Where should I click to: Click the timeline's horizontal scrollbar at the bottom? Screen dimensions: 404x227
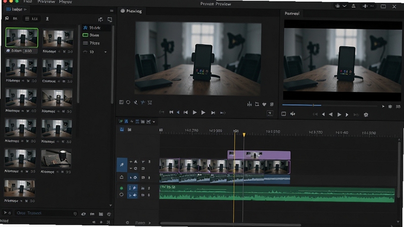click(230, 224)
